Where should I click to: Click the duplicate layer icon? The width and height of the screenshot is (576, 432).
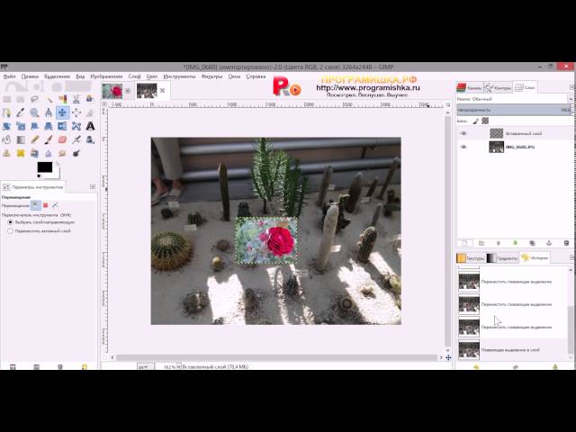click(531, 243)
